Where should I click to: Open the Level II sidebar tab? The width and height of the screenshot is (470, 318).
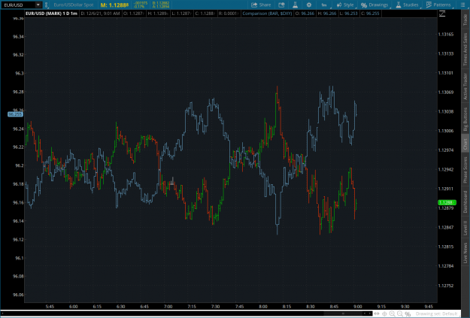coord(465,228)
